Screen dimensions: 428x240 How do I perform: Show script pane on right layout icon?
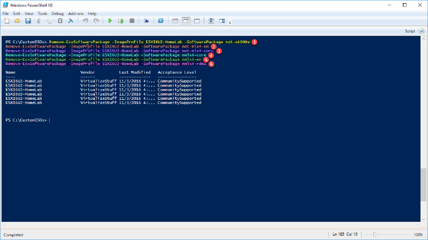pyautogui.click(x=186, y=21)
